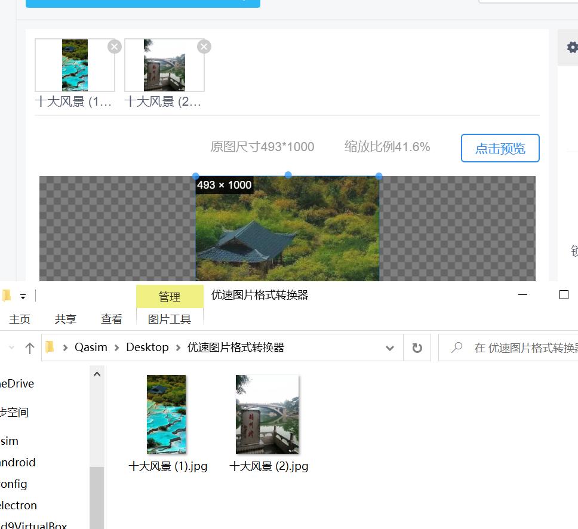Image resolution: width=578 pixels, height=529 pixels.
Task: Select Android in the navigation pane
Action: tap(18, 462)
